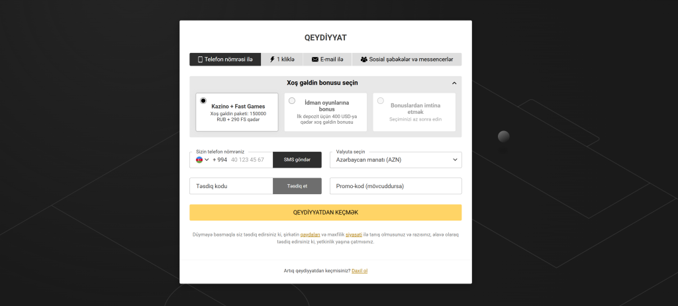This screenshot has width=678, height=306.
Task: Open Sosial şəbəkələr və messencerlər tab
Action: (407, 60)
